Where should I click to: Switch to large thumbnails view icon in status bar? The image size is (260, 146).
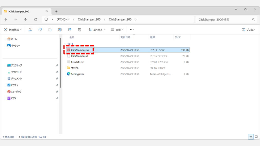coord(256,137)
